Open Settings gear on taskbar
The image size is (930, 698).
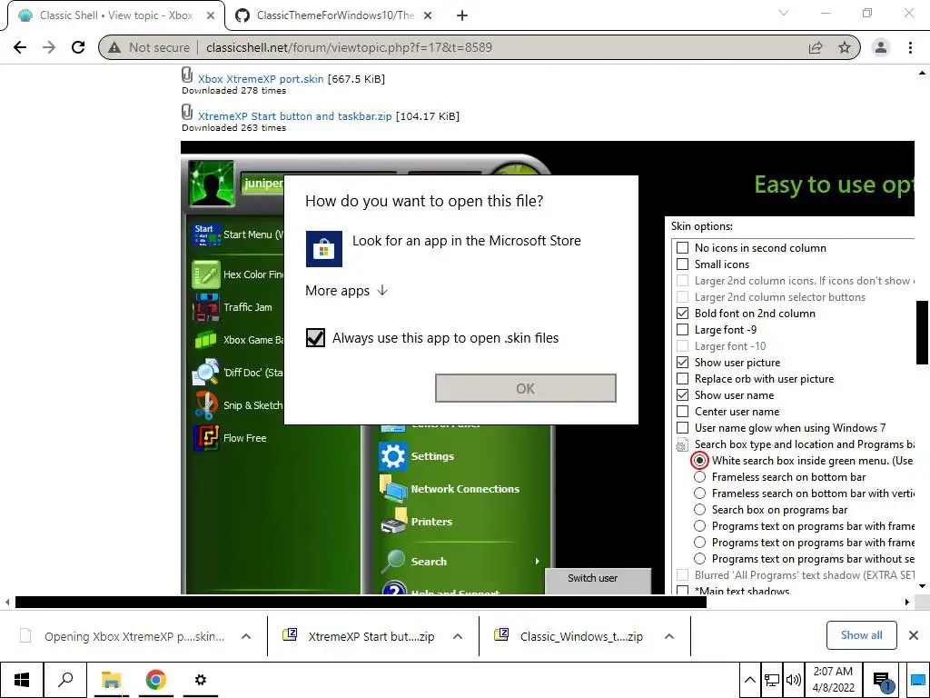click(x=201, y=680)
